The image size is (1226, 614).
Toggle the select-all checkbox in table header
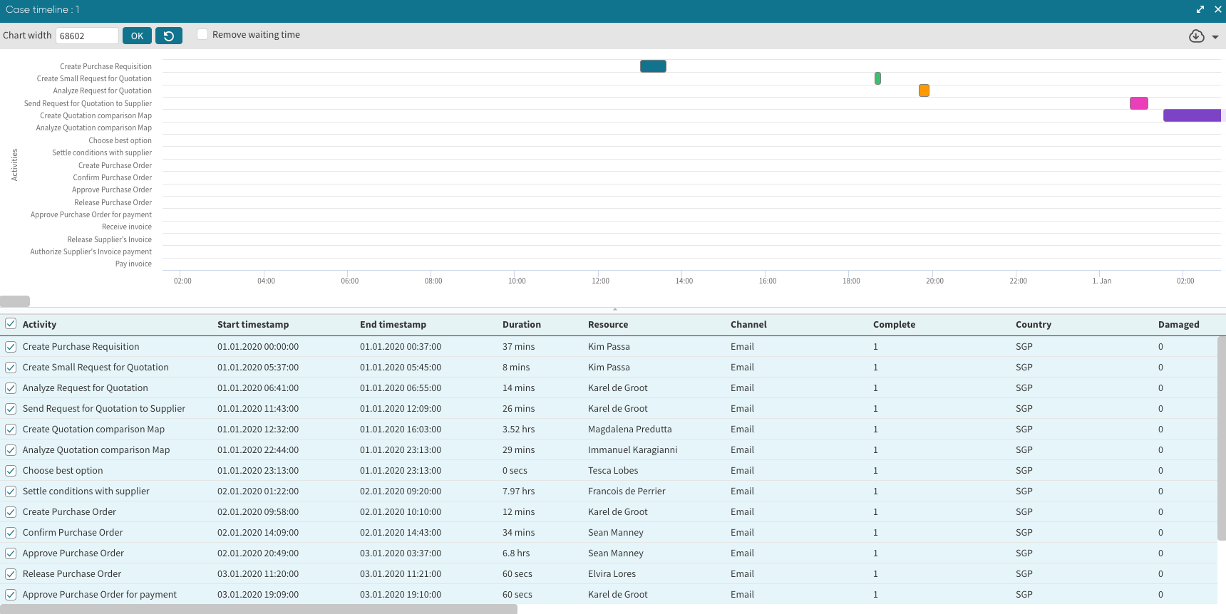pos(11,324)
